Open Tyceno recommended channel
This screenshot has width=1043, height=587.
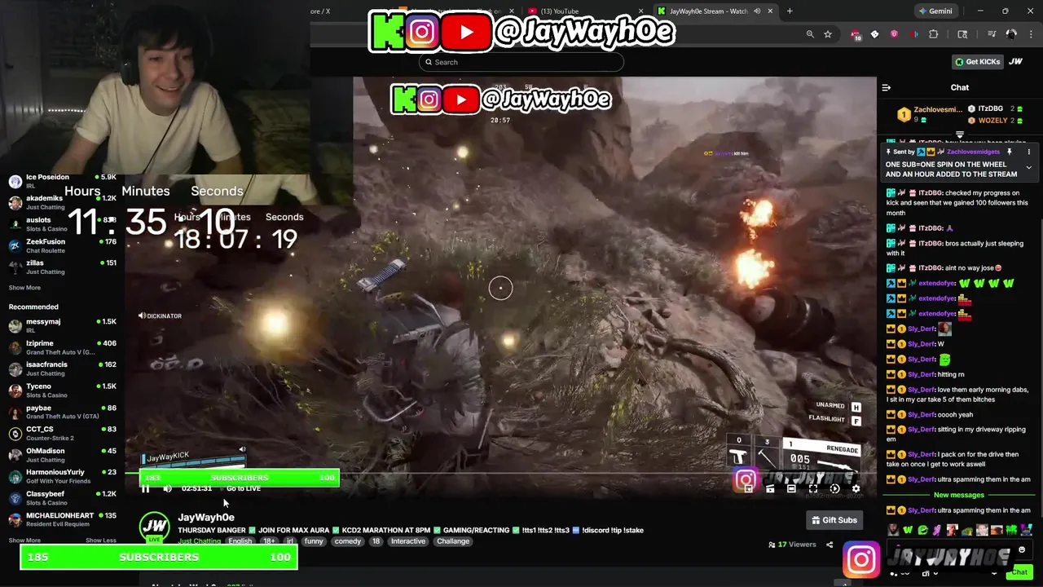pos(63,391)
